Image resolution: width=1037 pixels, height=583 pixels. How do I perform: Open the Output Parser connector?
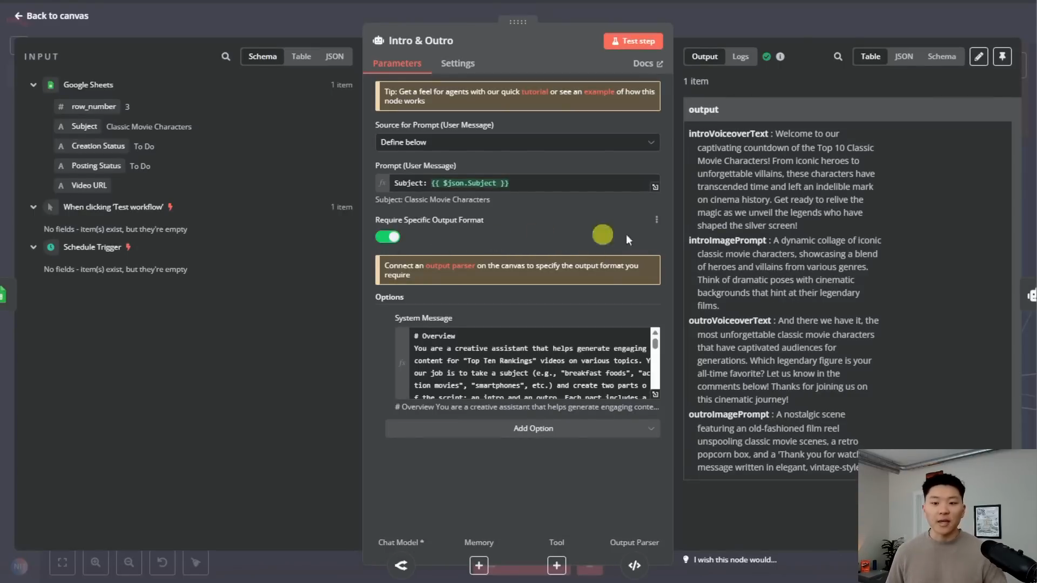[634, 565]
